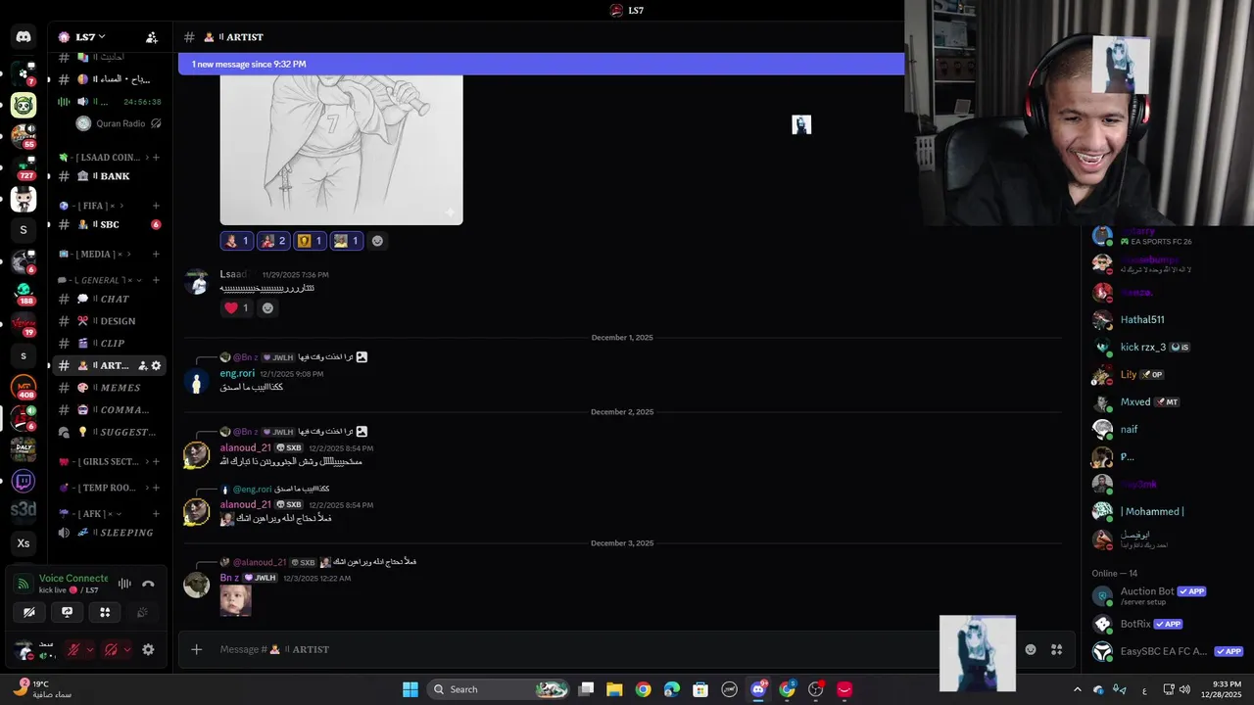Open Discord direct messages home
Image resolution: width=1254 pixels, height=705 pixels.
(24, 37)
